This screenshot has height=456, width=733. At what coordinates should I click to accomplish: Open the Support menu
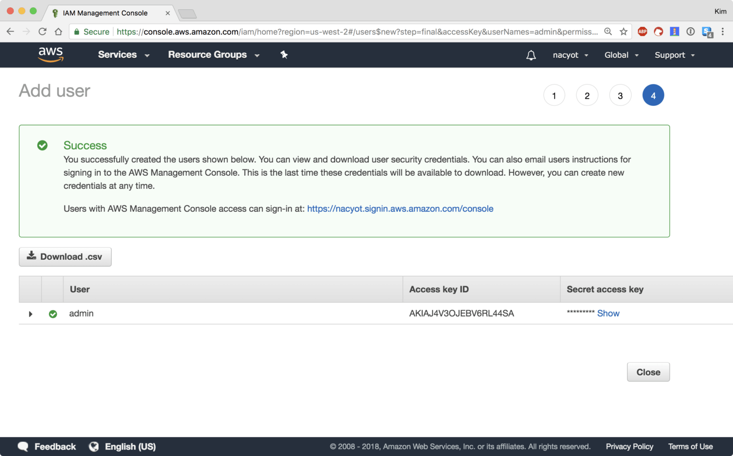tap(674, 55)
